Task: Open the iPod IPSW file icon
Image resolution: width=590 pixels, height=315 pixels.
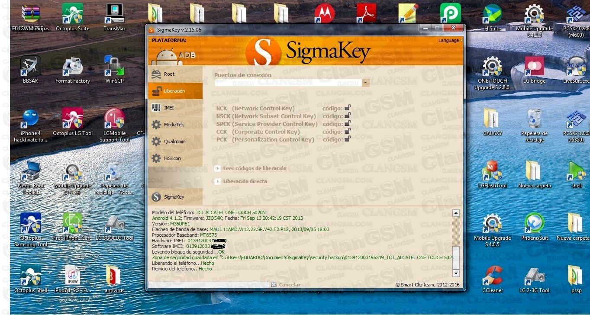Action: pyautogui.click(x=72, y=279)
